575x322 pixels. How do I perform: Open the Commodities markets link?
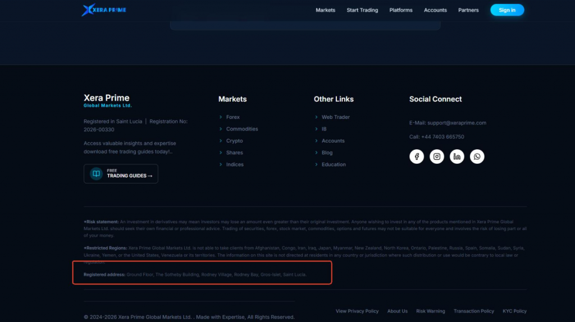pos(242,129)
